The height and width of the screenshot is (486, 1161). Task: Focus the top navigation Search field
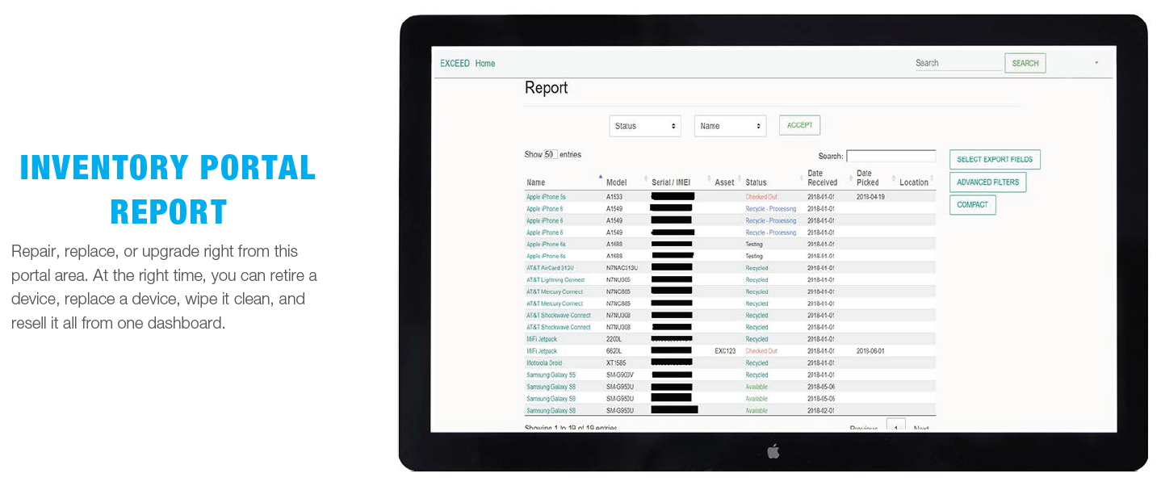coord(958,63)
